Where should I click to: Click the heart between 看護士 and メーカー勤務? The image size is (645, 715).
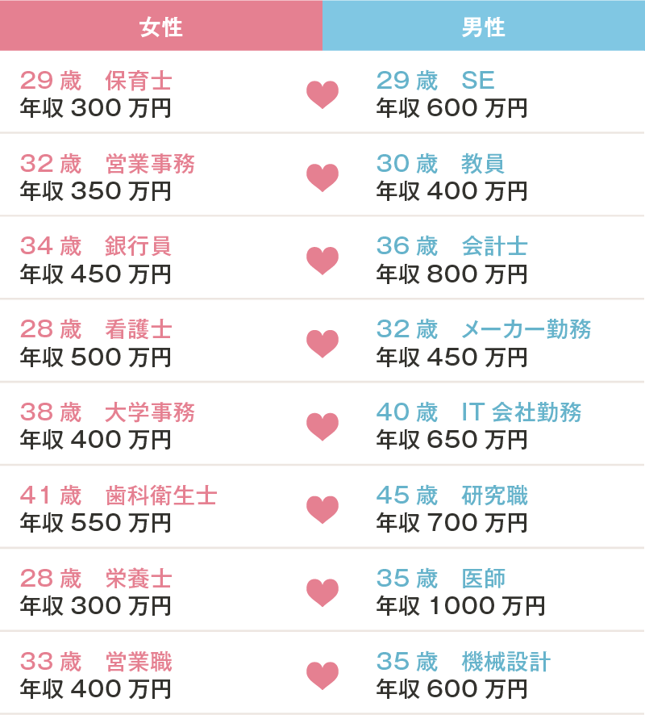pos(322,344)
